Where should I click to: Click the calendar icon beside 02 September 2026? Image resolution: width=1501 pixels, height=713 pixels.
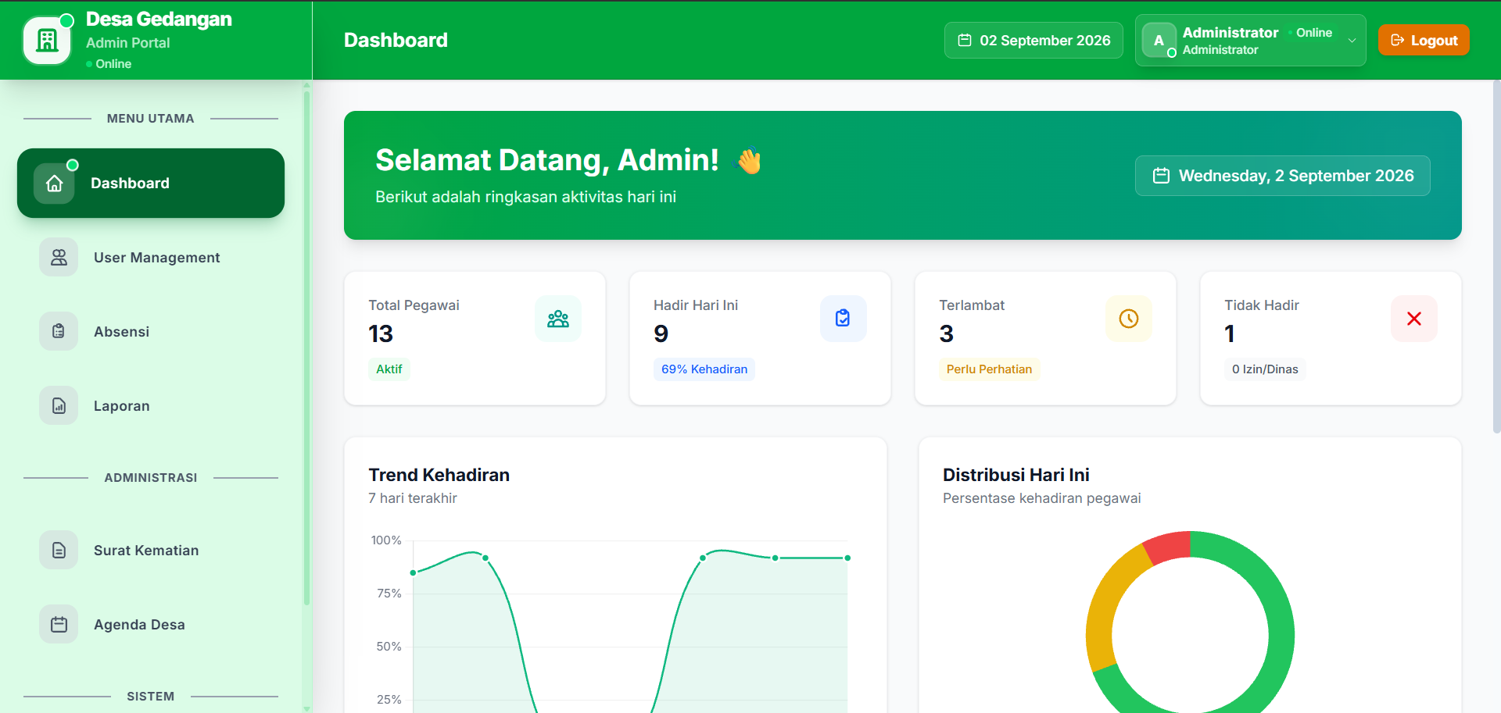(965, 41)
